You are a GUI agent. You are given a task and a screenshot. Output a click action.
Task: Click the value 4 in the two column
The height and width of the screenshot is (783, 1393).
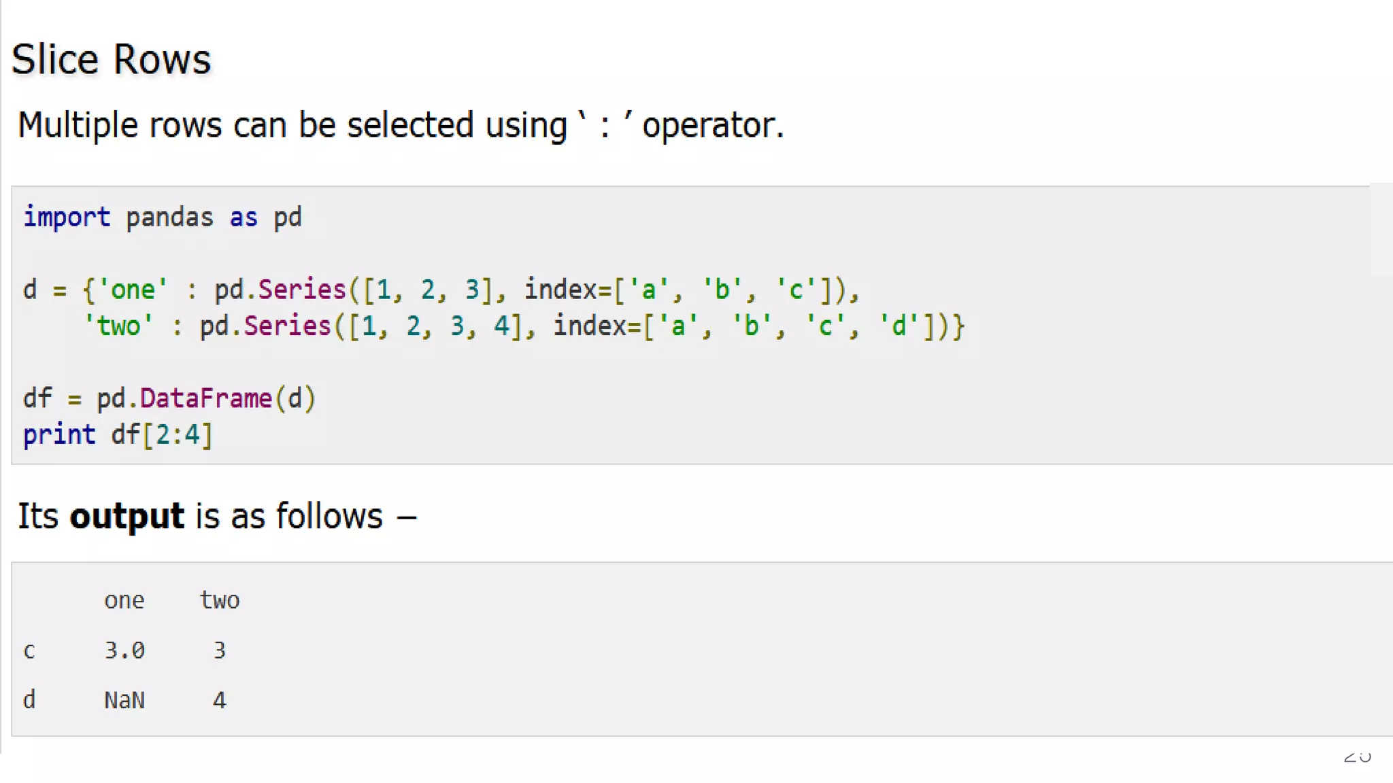coord(219,700)
